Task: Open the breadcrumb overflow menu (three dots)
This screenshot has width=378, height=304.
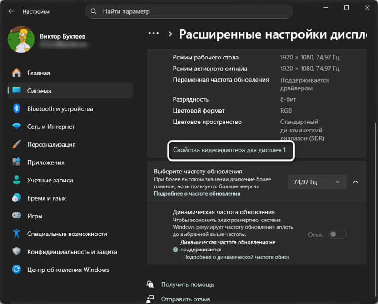Action: [x=154, y=33]
